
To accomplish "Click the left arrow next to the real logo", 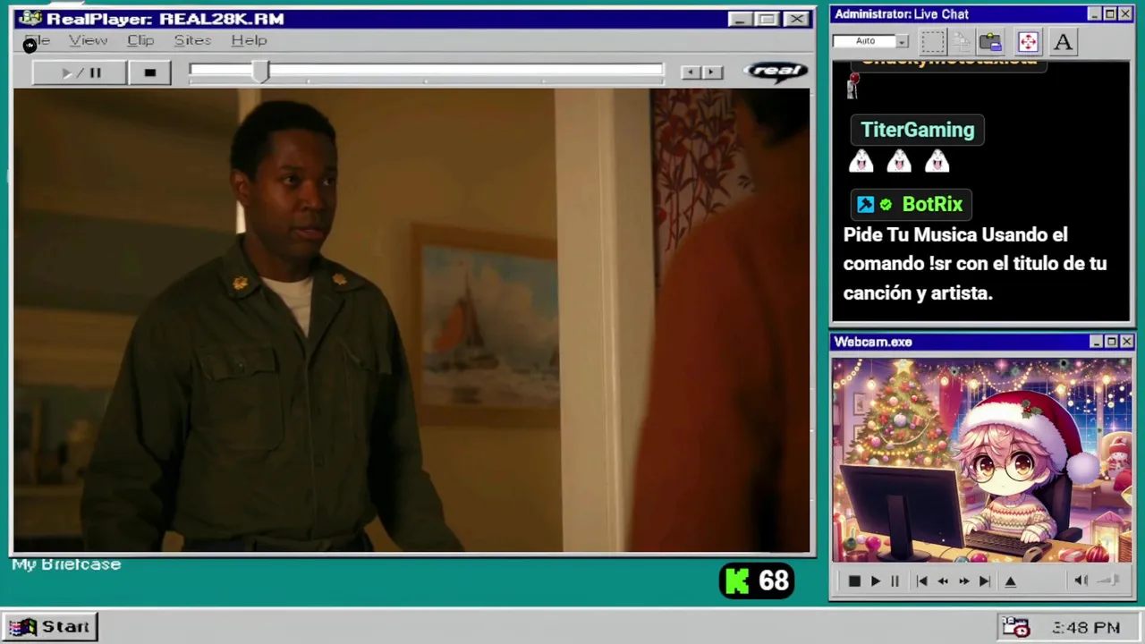I will 691,72.
